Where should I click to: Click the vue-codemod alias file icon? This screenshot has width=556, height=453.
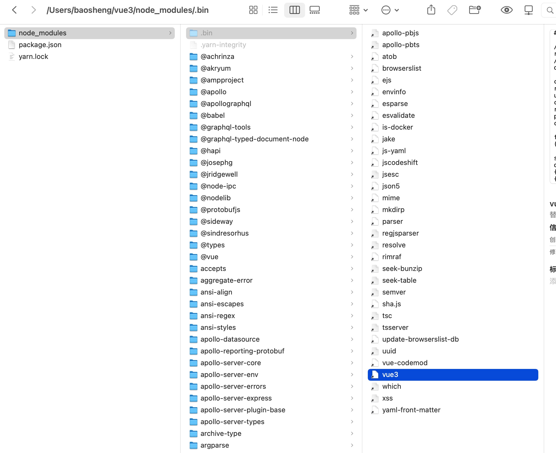coord(375,363)
